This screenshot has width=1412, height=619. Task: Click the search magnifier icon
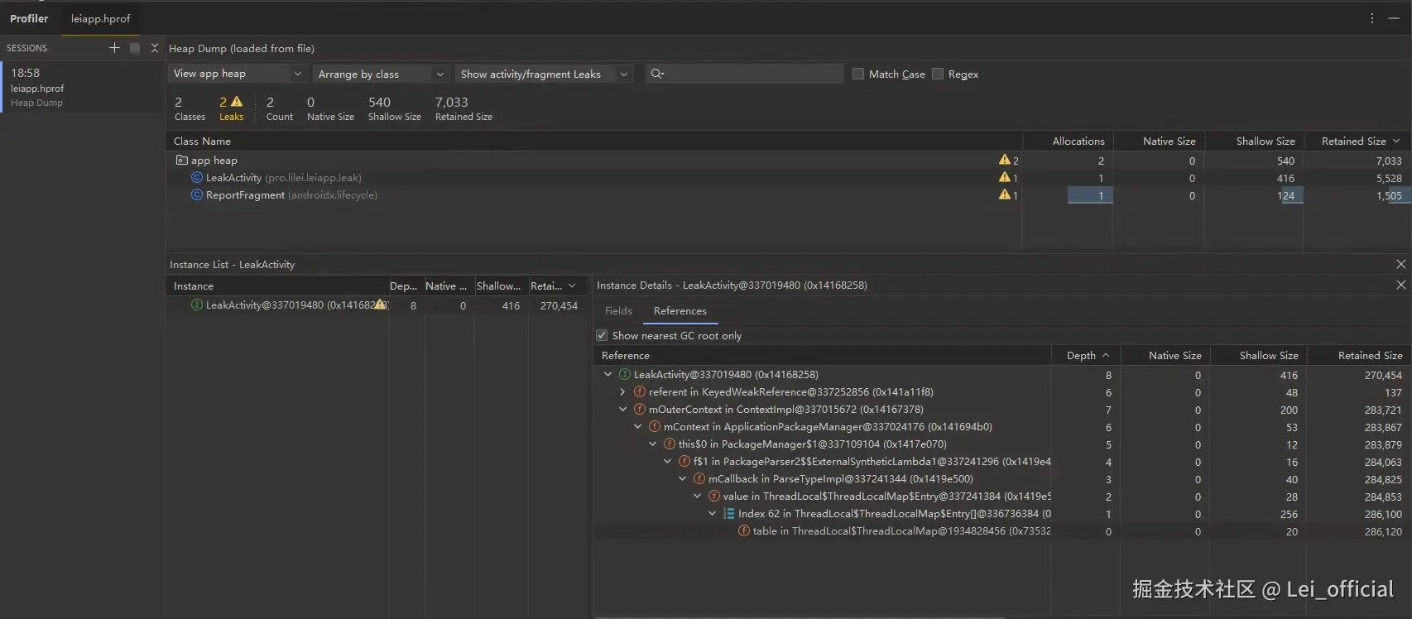coord(657,74)
